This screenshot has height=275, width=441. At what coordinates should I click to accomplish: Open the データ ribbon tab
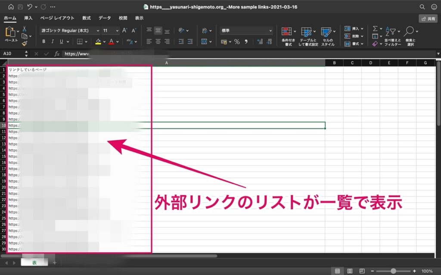pos(105,18)
